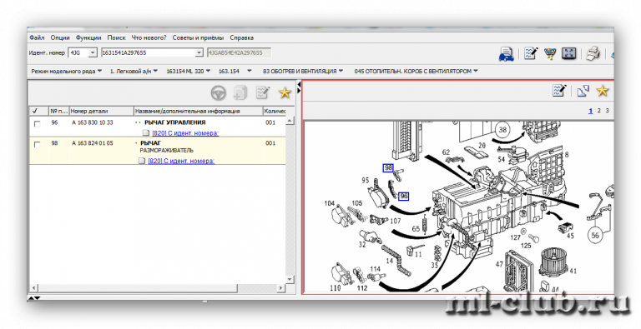Expand the 1631541A297655 ident number dropdown
Screen dimensions: 641x329
[x=199, y=53]
